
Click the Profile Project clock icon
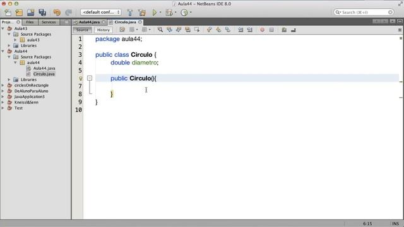184,13
